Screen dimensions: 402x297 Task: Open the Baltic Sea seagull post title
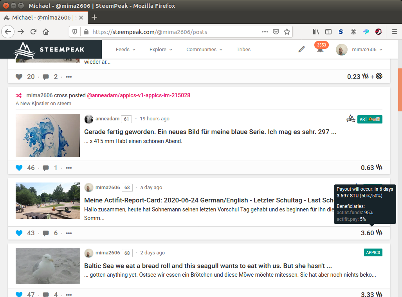tap(208, 266)
